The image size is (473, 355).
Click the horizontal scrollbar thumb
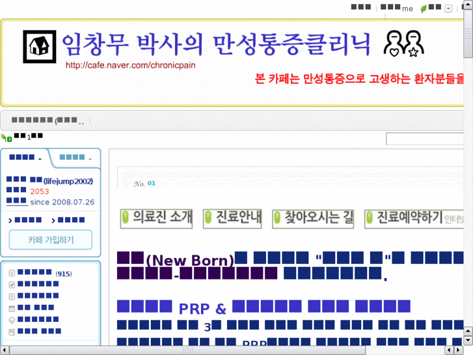[x=187, y=350]
